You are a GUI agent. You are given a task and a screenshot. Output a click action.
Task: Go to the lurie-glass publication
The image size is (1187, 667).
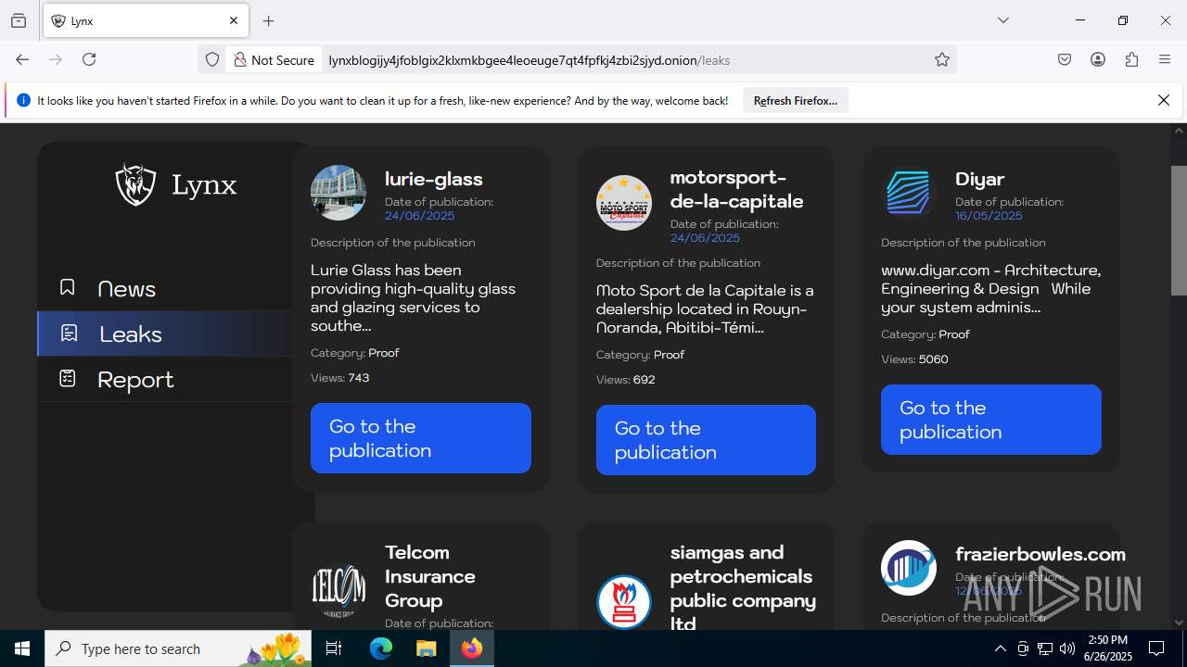click(421, 438)
